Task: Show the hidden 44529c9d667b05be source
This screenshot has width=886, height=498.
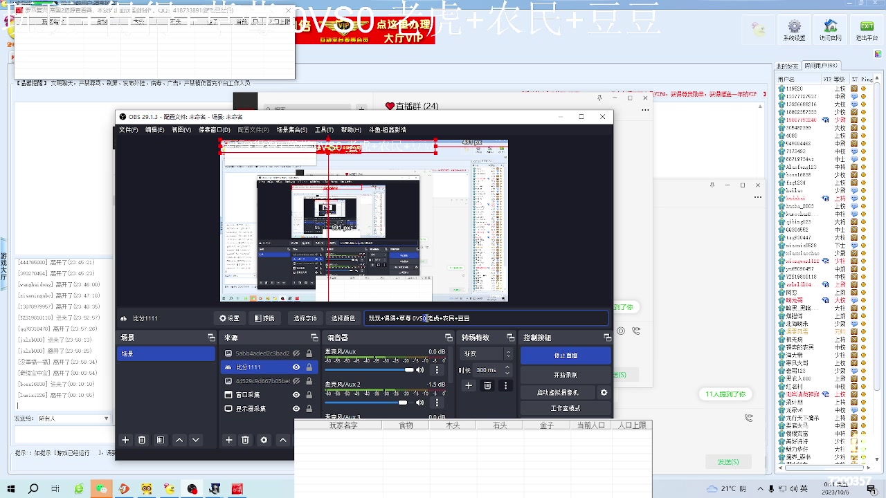Action: pyautogui.click(x=296, y=381)
